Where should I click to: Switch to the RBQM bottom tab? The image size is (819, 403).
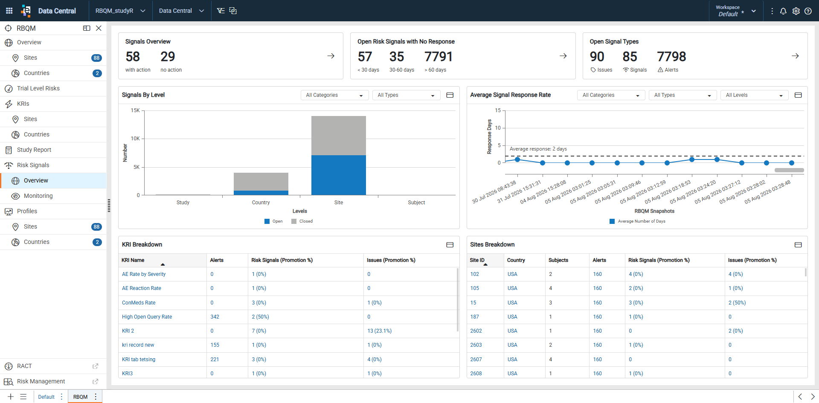(80, 397)
